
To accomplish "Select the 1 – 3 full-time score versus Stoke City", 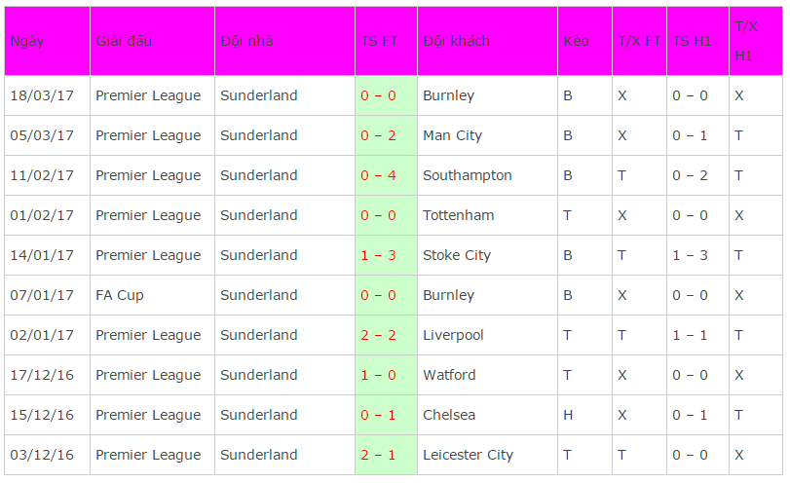I will point(378,255).
